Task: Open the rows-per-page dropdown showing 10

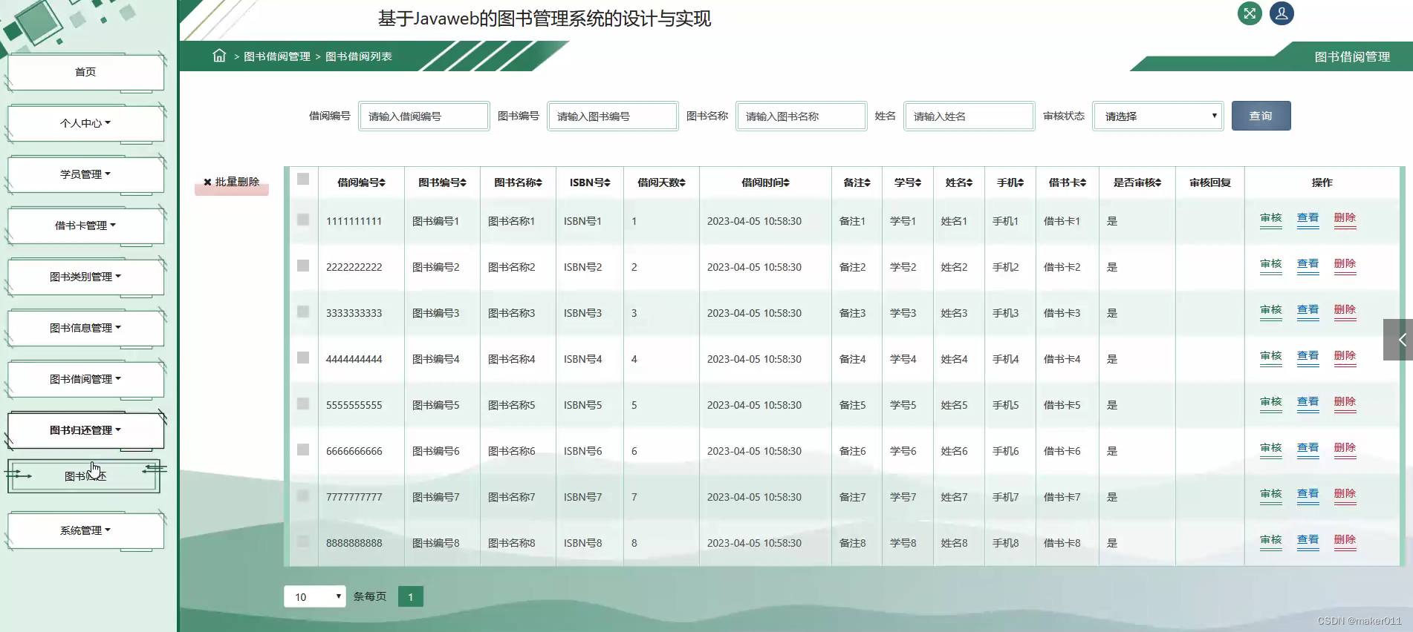Action: (315, 596)
